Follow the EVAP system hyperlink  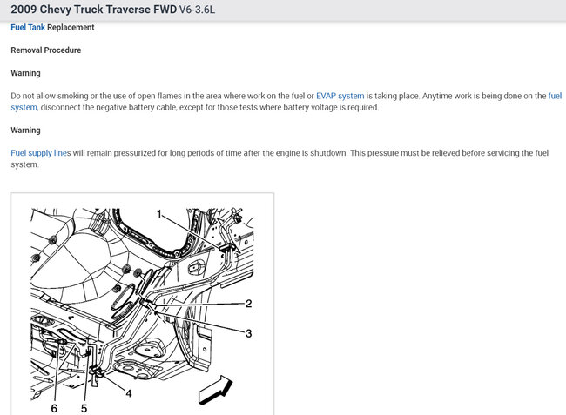tap(340, 96)
